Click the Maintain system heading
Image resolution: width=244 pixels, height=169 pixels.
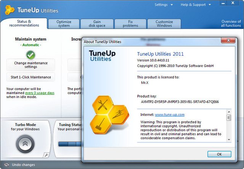(30, 39)
